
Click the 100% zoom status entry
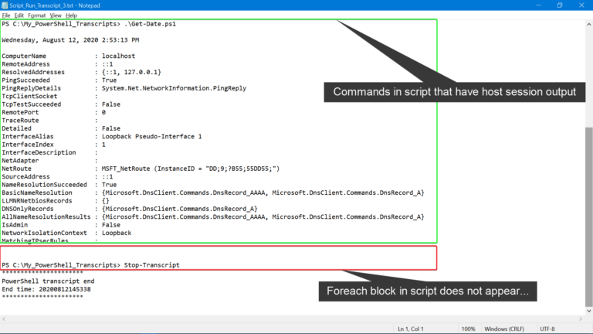pos(468,329)
